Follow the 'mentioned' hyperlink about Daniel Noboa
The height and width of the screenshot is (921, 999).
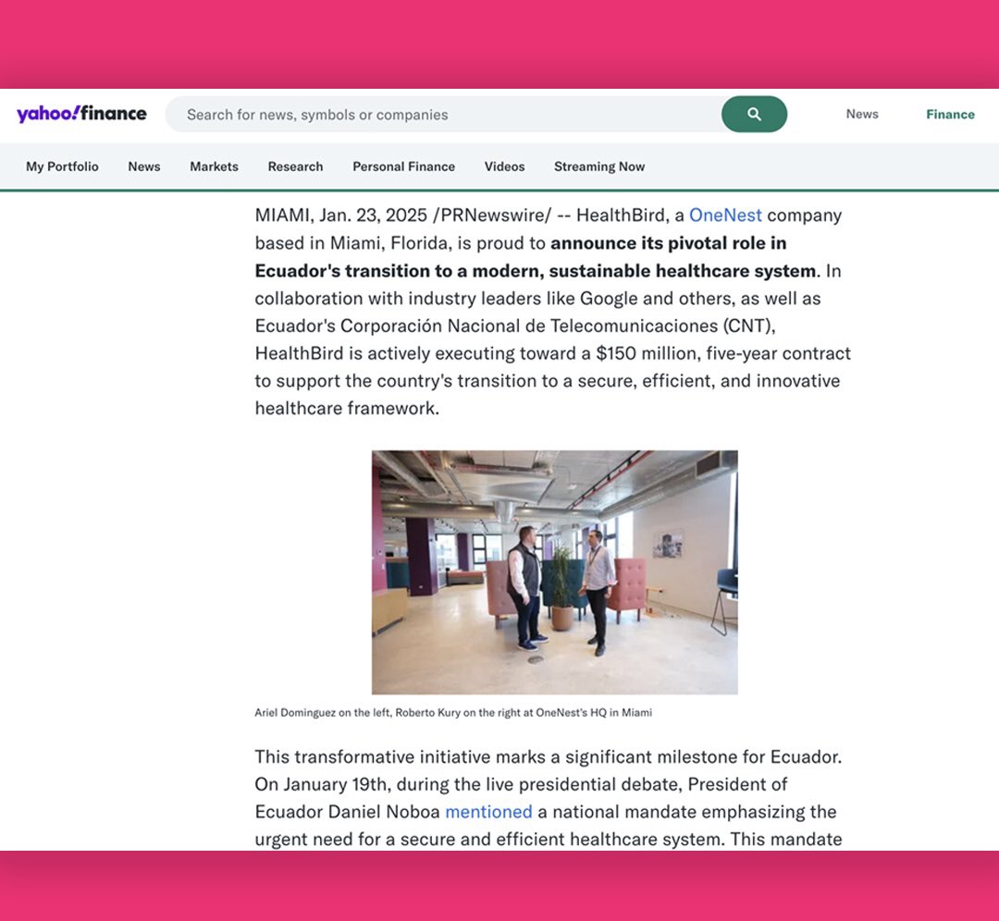[488, 812]
